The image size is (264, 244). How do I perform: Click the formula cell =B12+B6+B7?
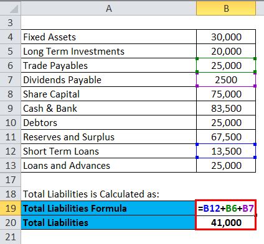(x=226, y=208)
